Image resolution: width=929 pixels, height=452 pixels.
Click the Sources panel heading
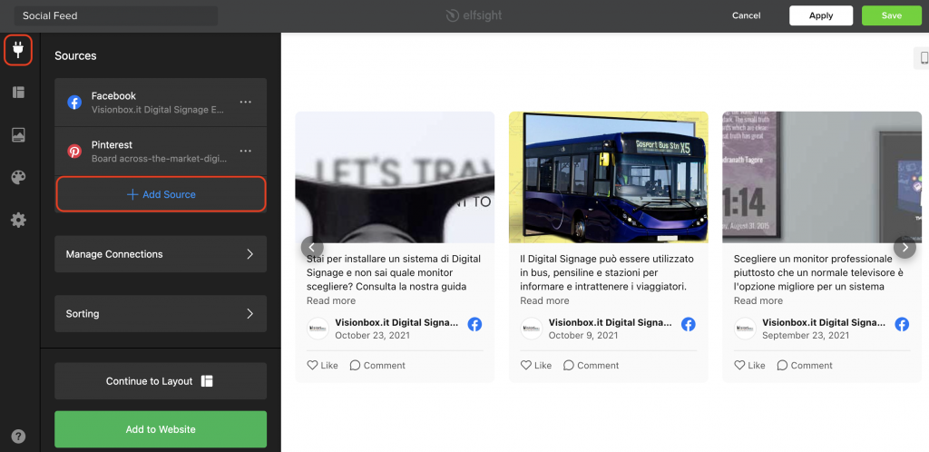[75, 55]
